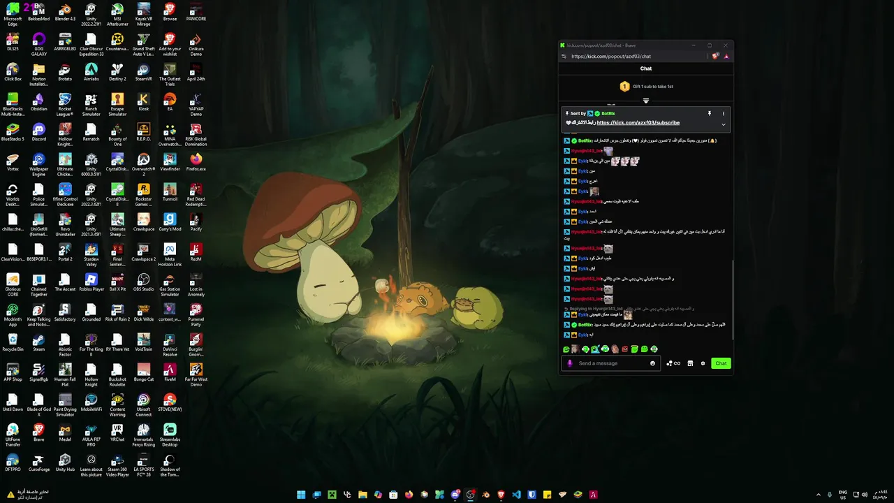
Task: Switch to Firefox in the taskbar
Action: 409,495
